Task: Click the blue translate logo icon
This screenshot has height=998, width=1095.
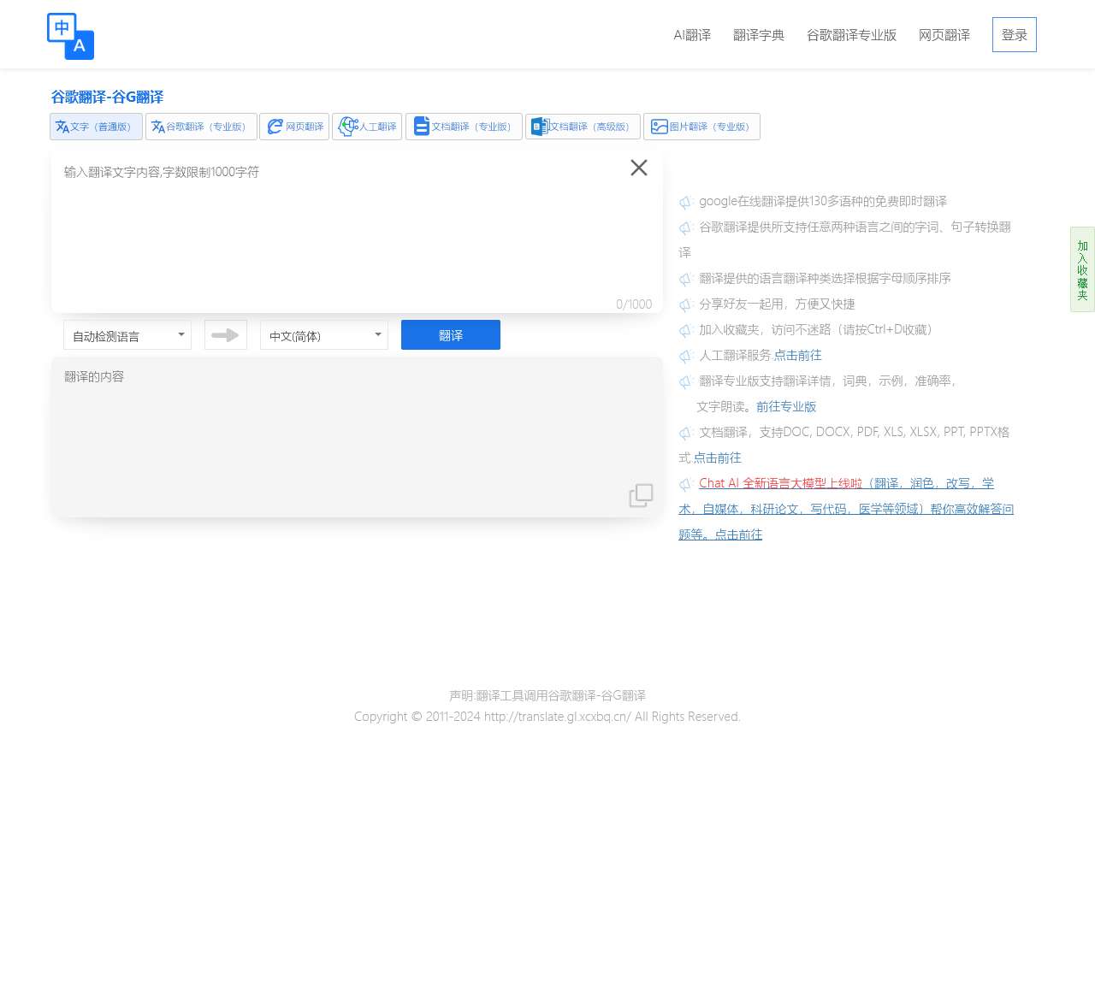Action: [70, 36]
